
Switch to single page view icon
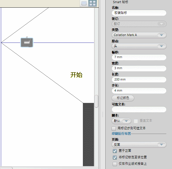click(84, 3)
